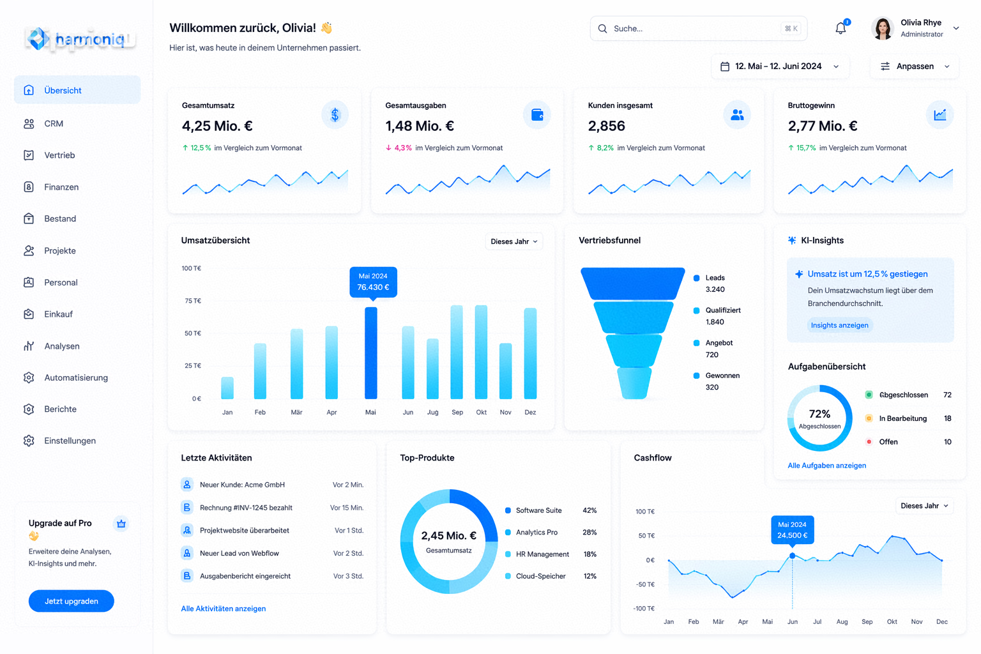Expand Olivia Rhye account menu chevron
The height and width of the screenshot is (654, 981).
[956, 28]
